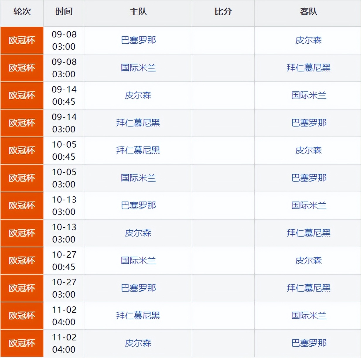The width and height of the screenshot is (361, 358).
Task: Open home team 国际米兰 in 09-08 match
Action: pyautogui.click(x=138, y=68)
